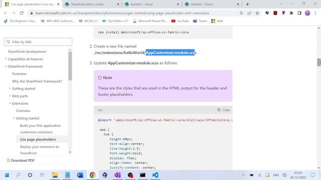Open the Mail bookmark

(x=217, y=21)
